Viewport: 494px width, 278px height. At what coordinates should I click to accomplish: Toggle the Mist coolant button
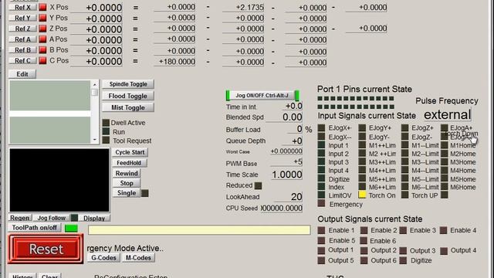point(128,107)
